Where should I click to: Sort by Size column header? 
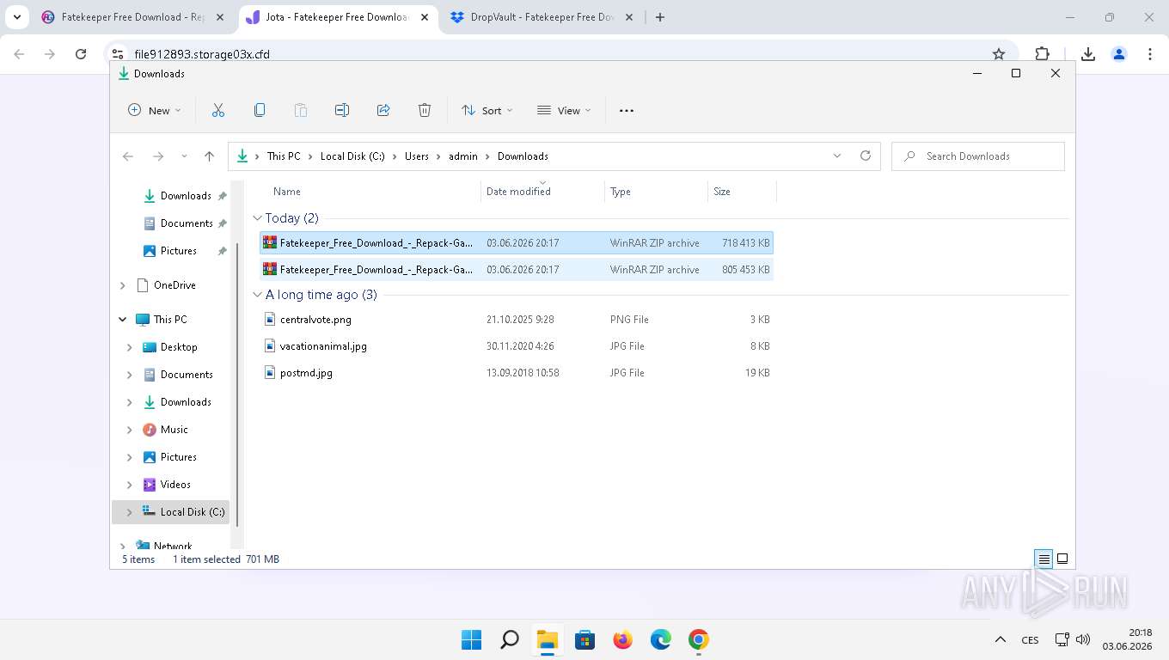[722, 192]
